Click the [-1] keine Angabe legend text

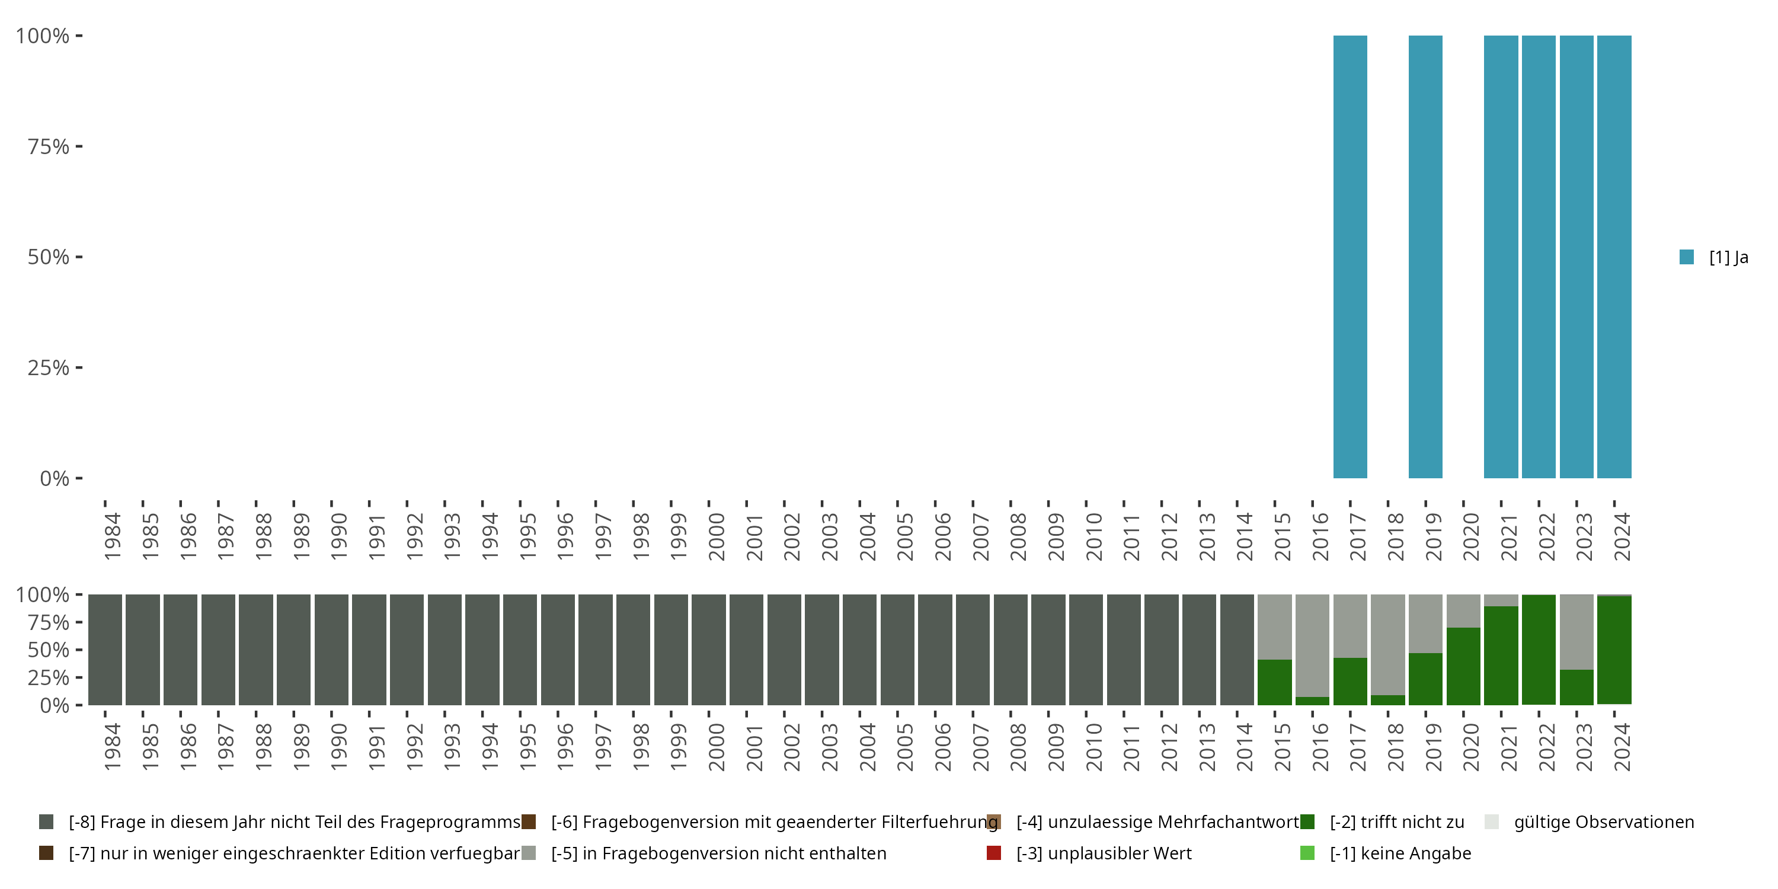pyautogui.click(x=1400, y=853)
